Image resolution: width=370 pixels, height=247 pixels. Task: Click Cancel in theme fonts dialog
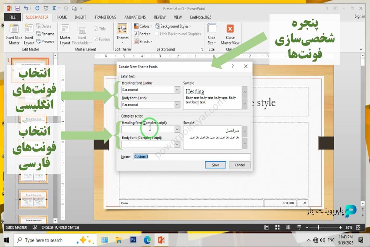tap(240, 165)
